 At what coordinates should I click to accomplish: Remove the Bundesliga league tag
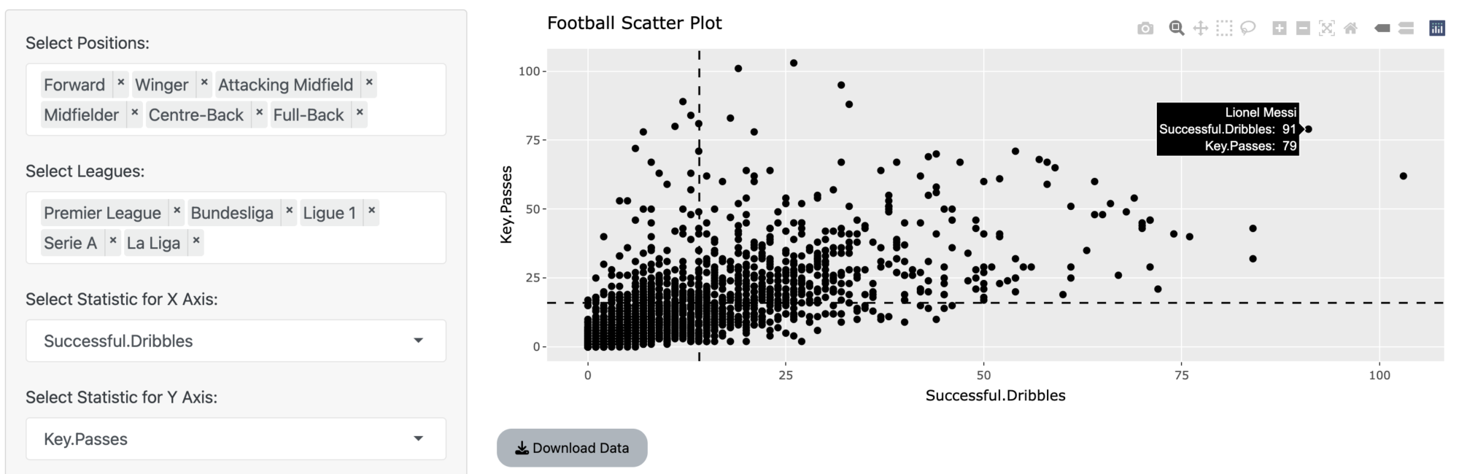290,211
